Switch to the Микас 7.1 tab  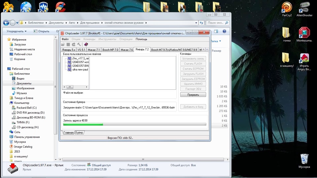[93, 50]
